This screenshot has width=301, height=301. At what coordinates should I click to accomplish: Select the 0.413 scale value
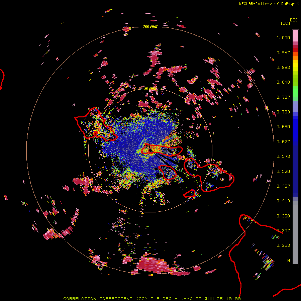pyautogui.click(x=283, y=201)
